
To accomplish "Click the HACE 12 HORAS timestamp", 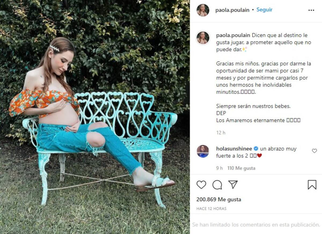I will click(211, 209).
